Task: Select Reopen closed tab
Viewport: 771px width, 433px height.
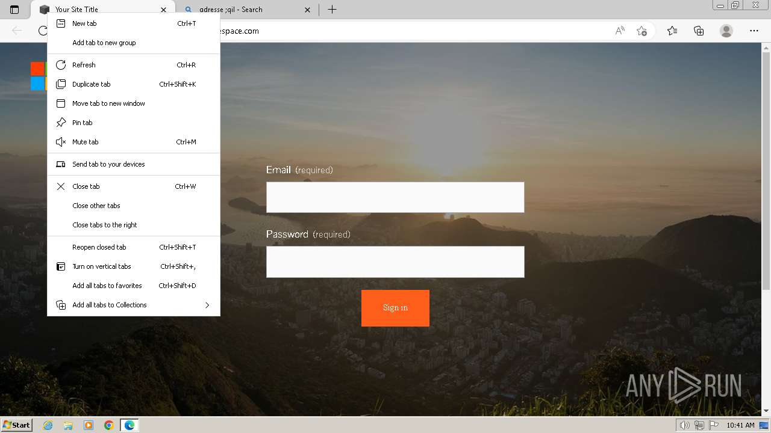Action: tap(134, 247)
